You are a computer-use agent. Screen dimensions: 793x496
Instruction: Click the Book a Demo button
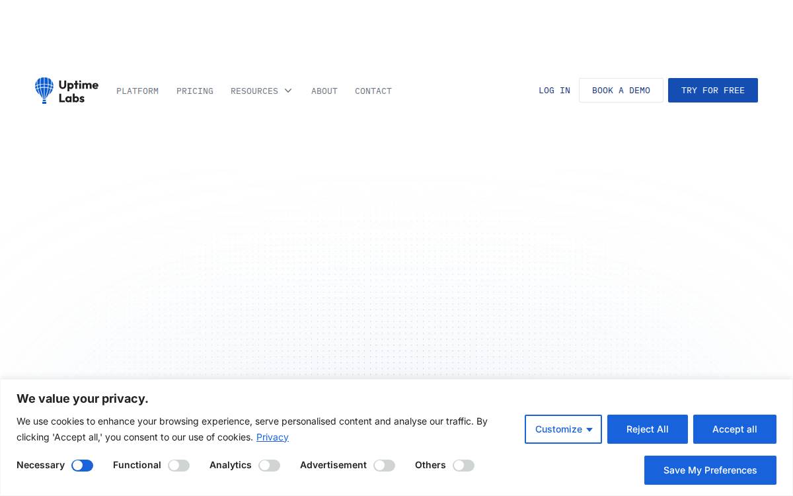621,91
